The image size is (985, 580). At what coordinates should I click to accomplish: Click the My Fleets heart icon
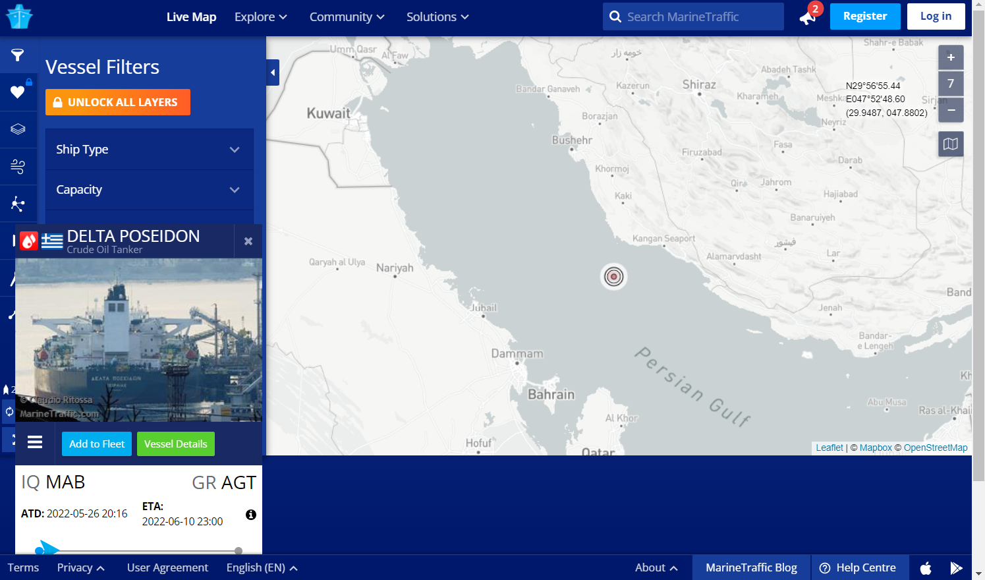(18, 92)
